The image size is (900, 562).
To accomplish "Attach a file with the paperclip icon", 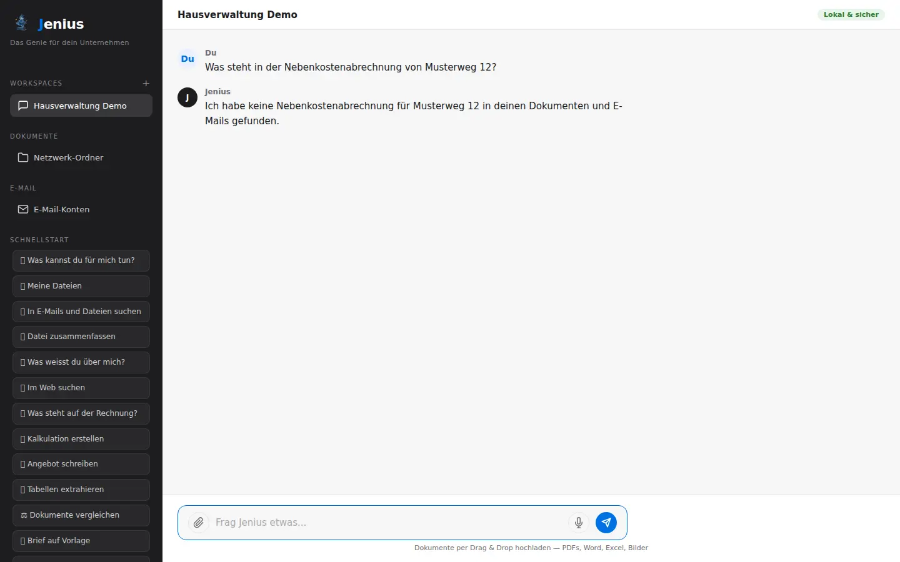I will point(198,523).
